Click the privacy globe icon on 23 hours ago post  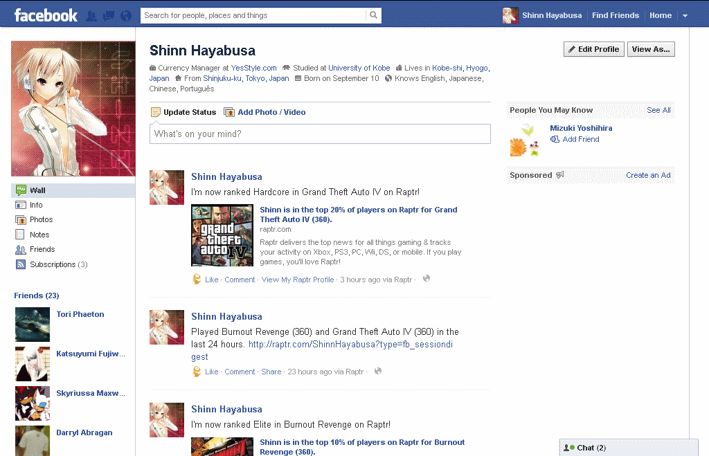(x=378, y=371)
